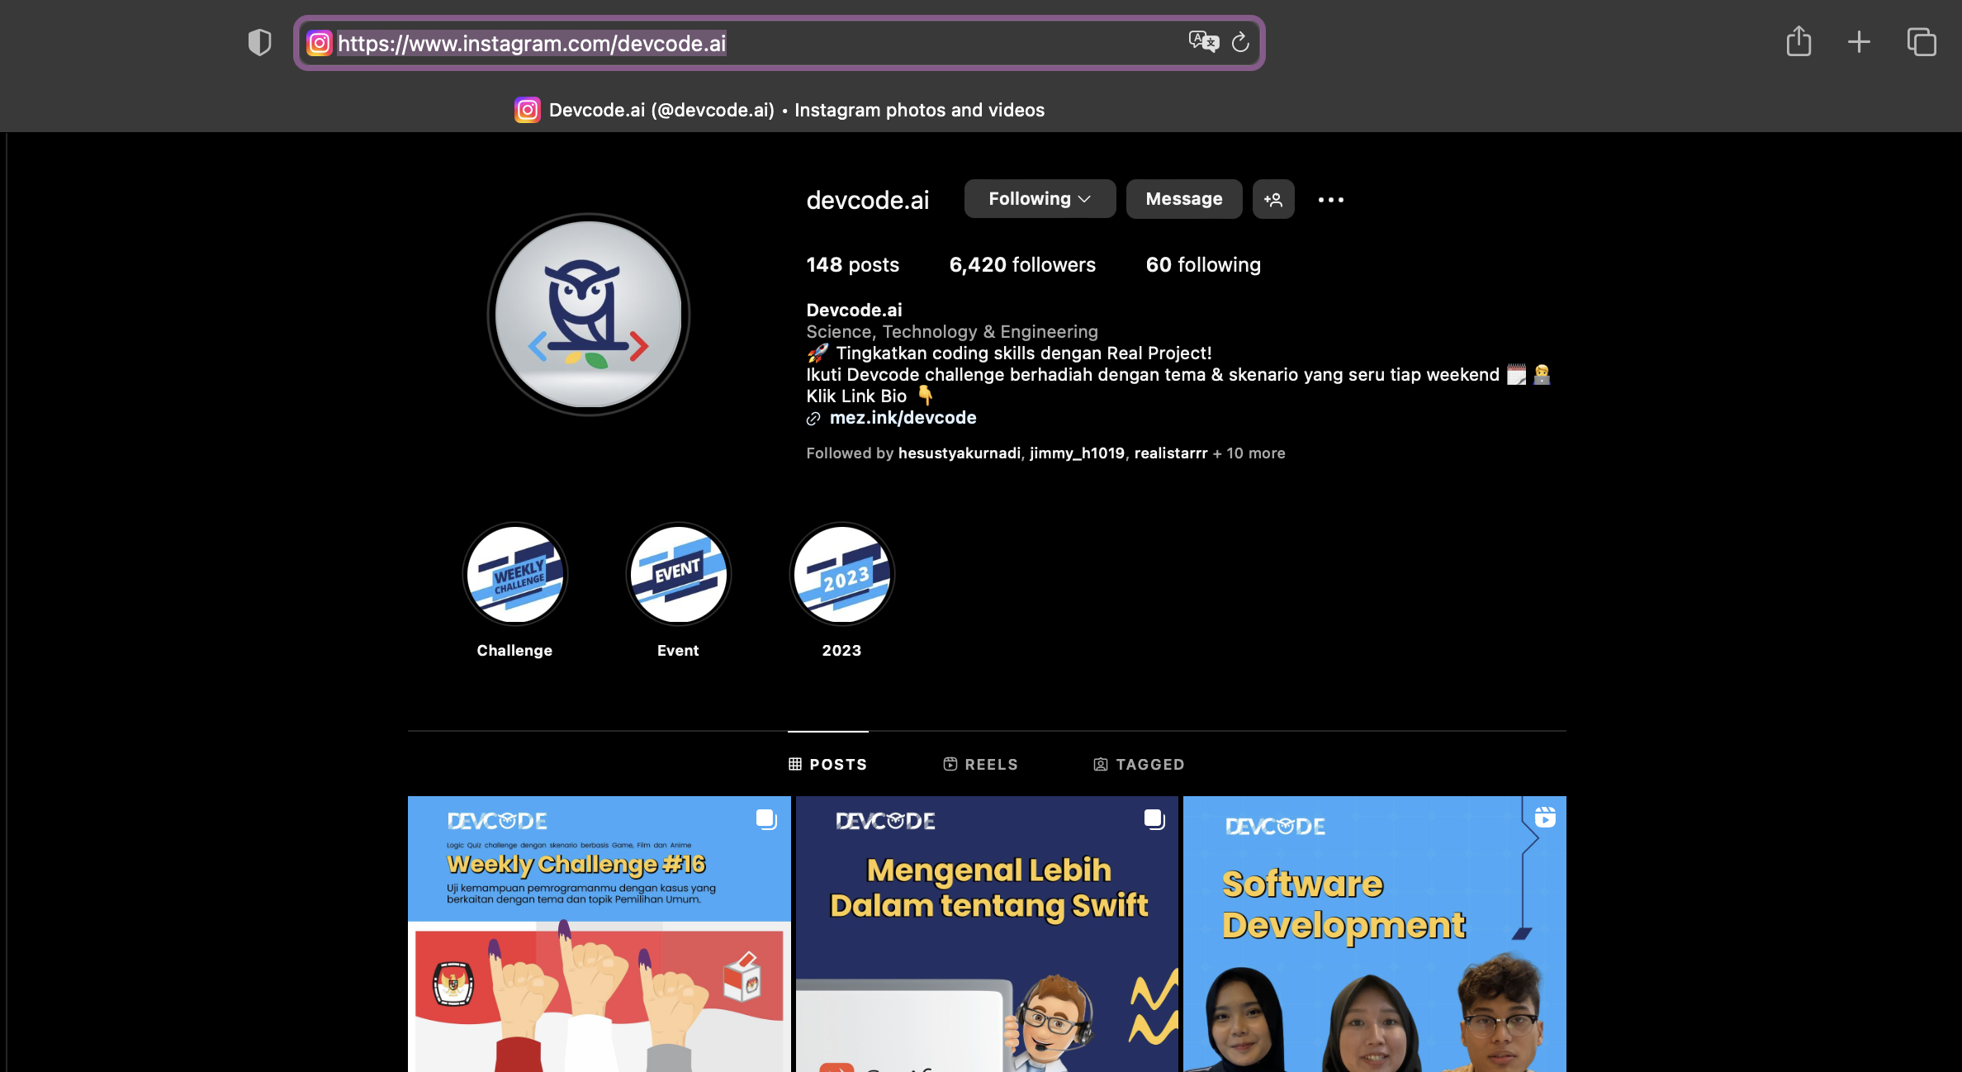
Task: View the 60 following list
Action: [x=1203, y=264]
